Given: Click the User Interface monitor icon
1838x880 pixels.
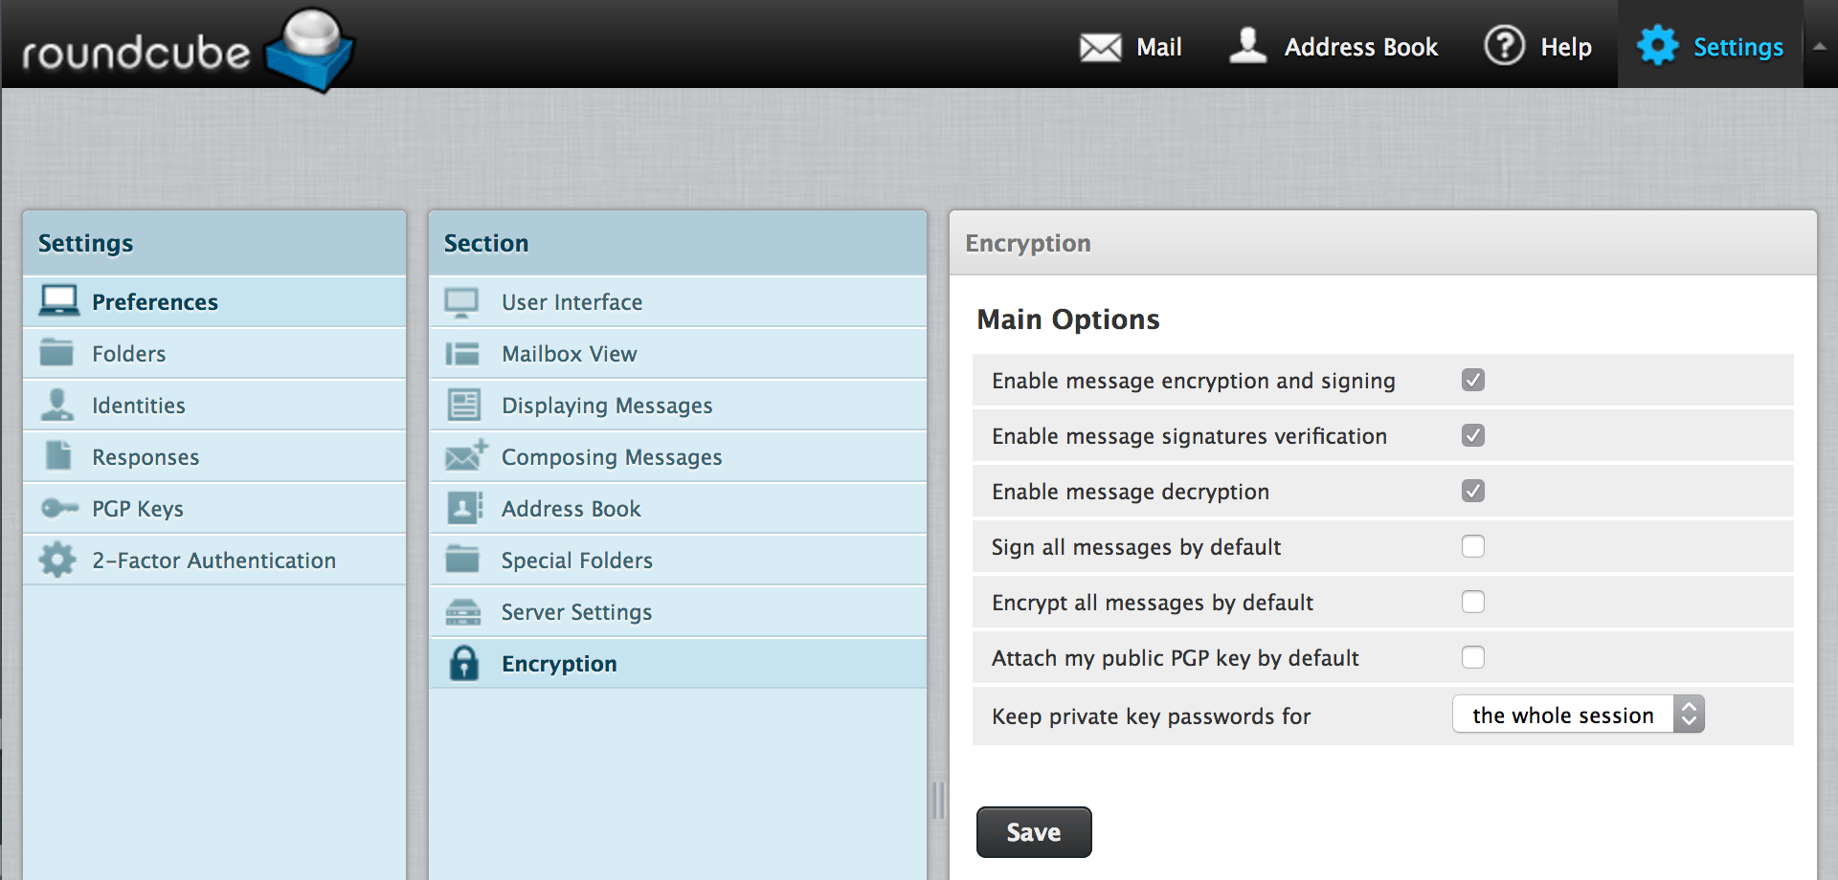Looking at the screenshot, I should [461, 302].
